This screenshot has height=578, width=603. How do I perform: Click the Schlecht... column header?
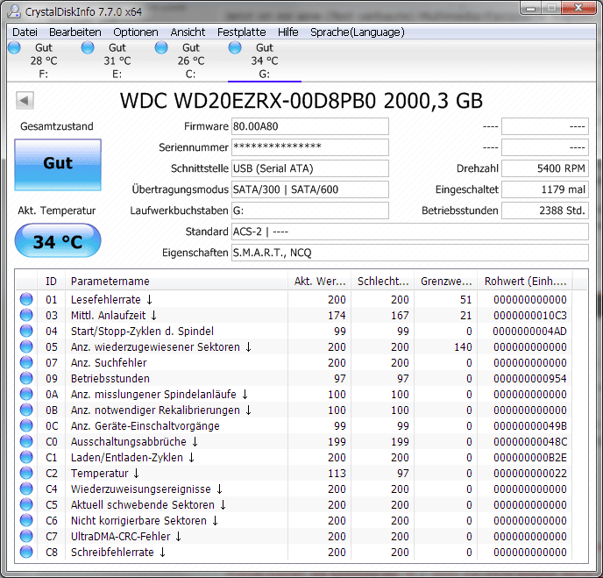[383, 282]
